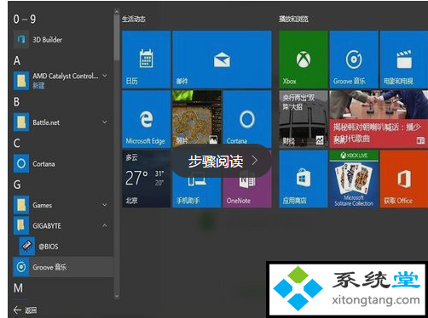Viewport: 428px width, 318px height.
Task: Click the 返回 back button
Action: [x=25, y=310]
